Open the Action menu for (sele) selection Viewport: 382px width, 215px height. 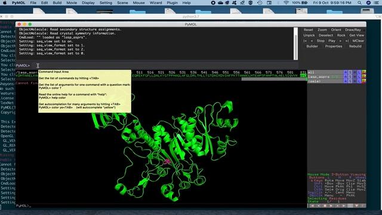click(346, 81)
